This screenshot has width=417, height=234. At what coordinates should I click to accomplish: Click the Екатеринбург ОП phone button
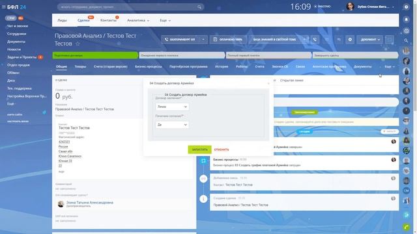pyautogui.click(x=180, y=40)
